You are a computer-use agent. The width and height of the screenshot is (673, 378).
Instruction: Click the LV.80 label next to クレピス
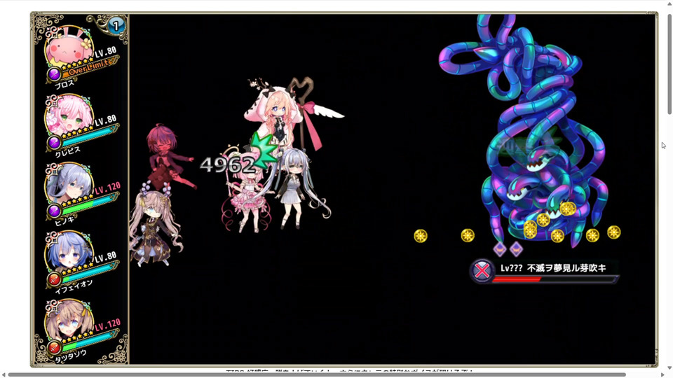(106, 120)
